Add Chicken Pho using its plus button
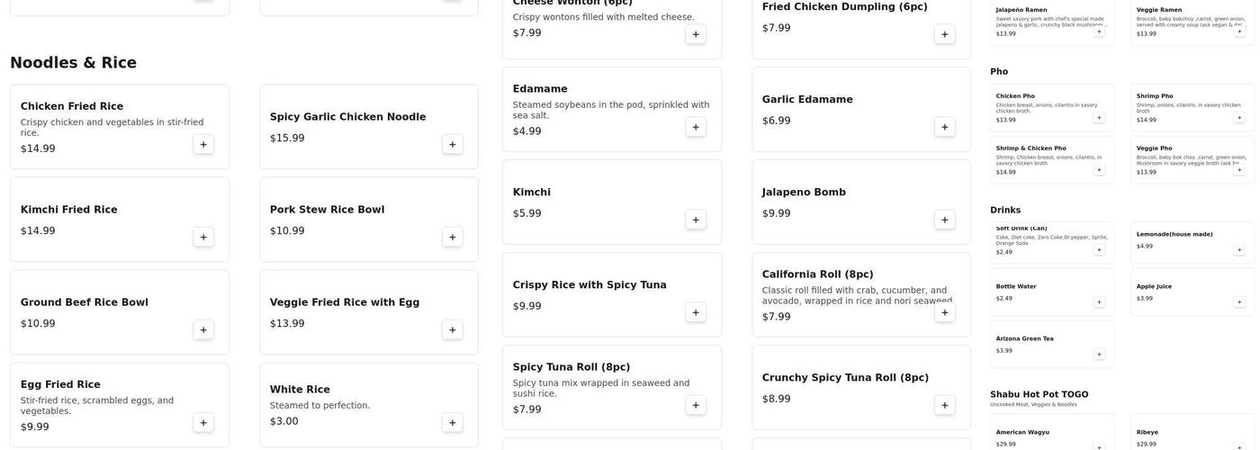 point(1099,118)
